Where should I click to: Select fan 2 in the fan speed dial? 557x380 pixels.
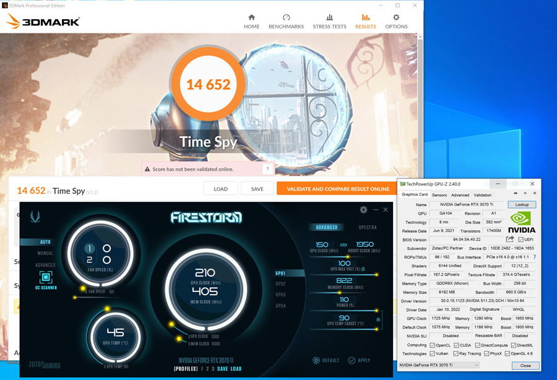tap(90, 260)
